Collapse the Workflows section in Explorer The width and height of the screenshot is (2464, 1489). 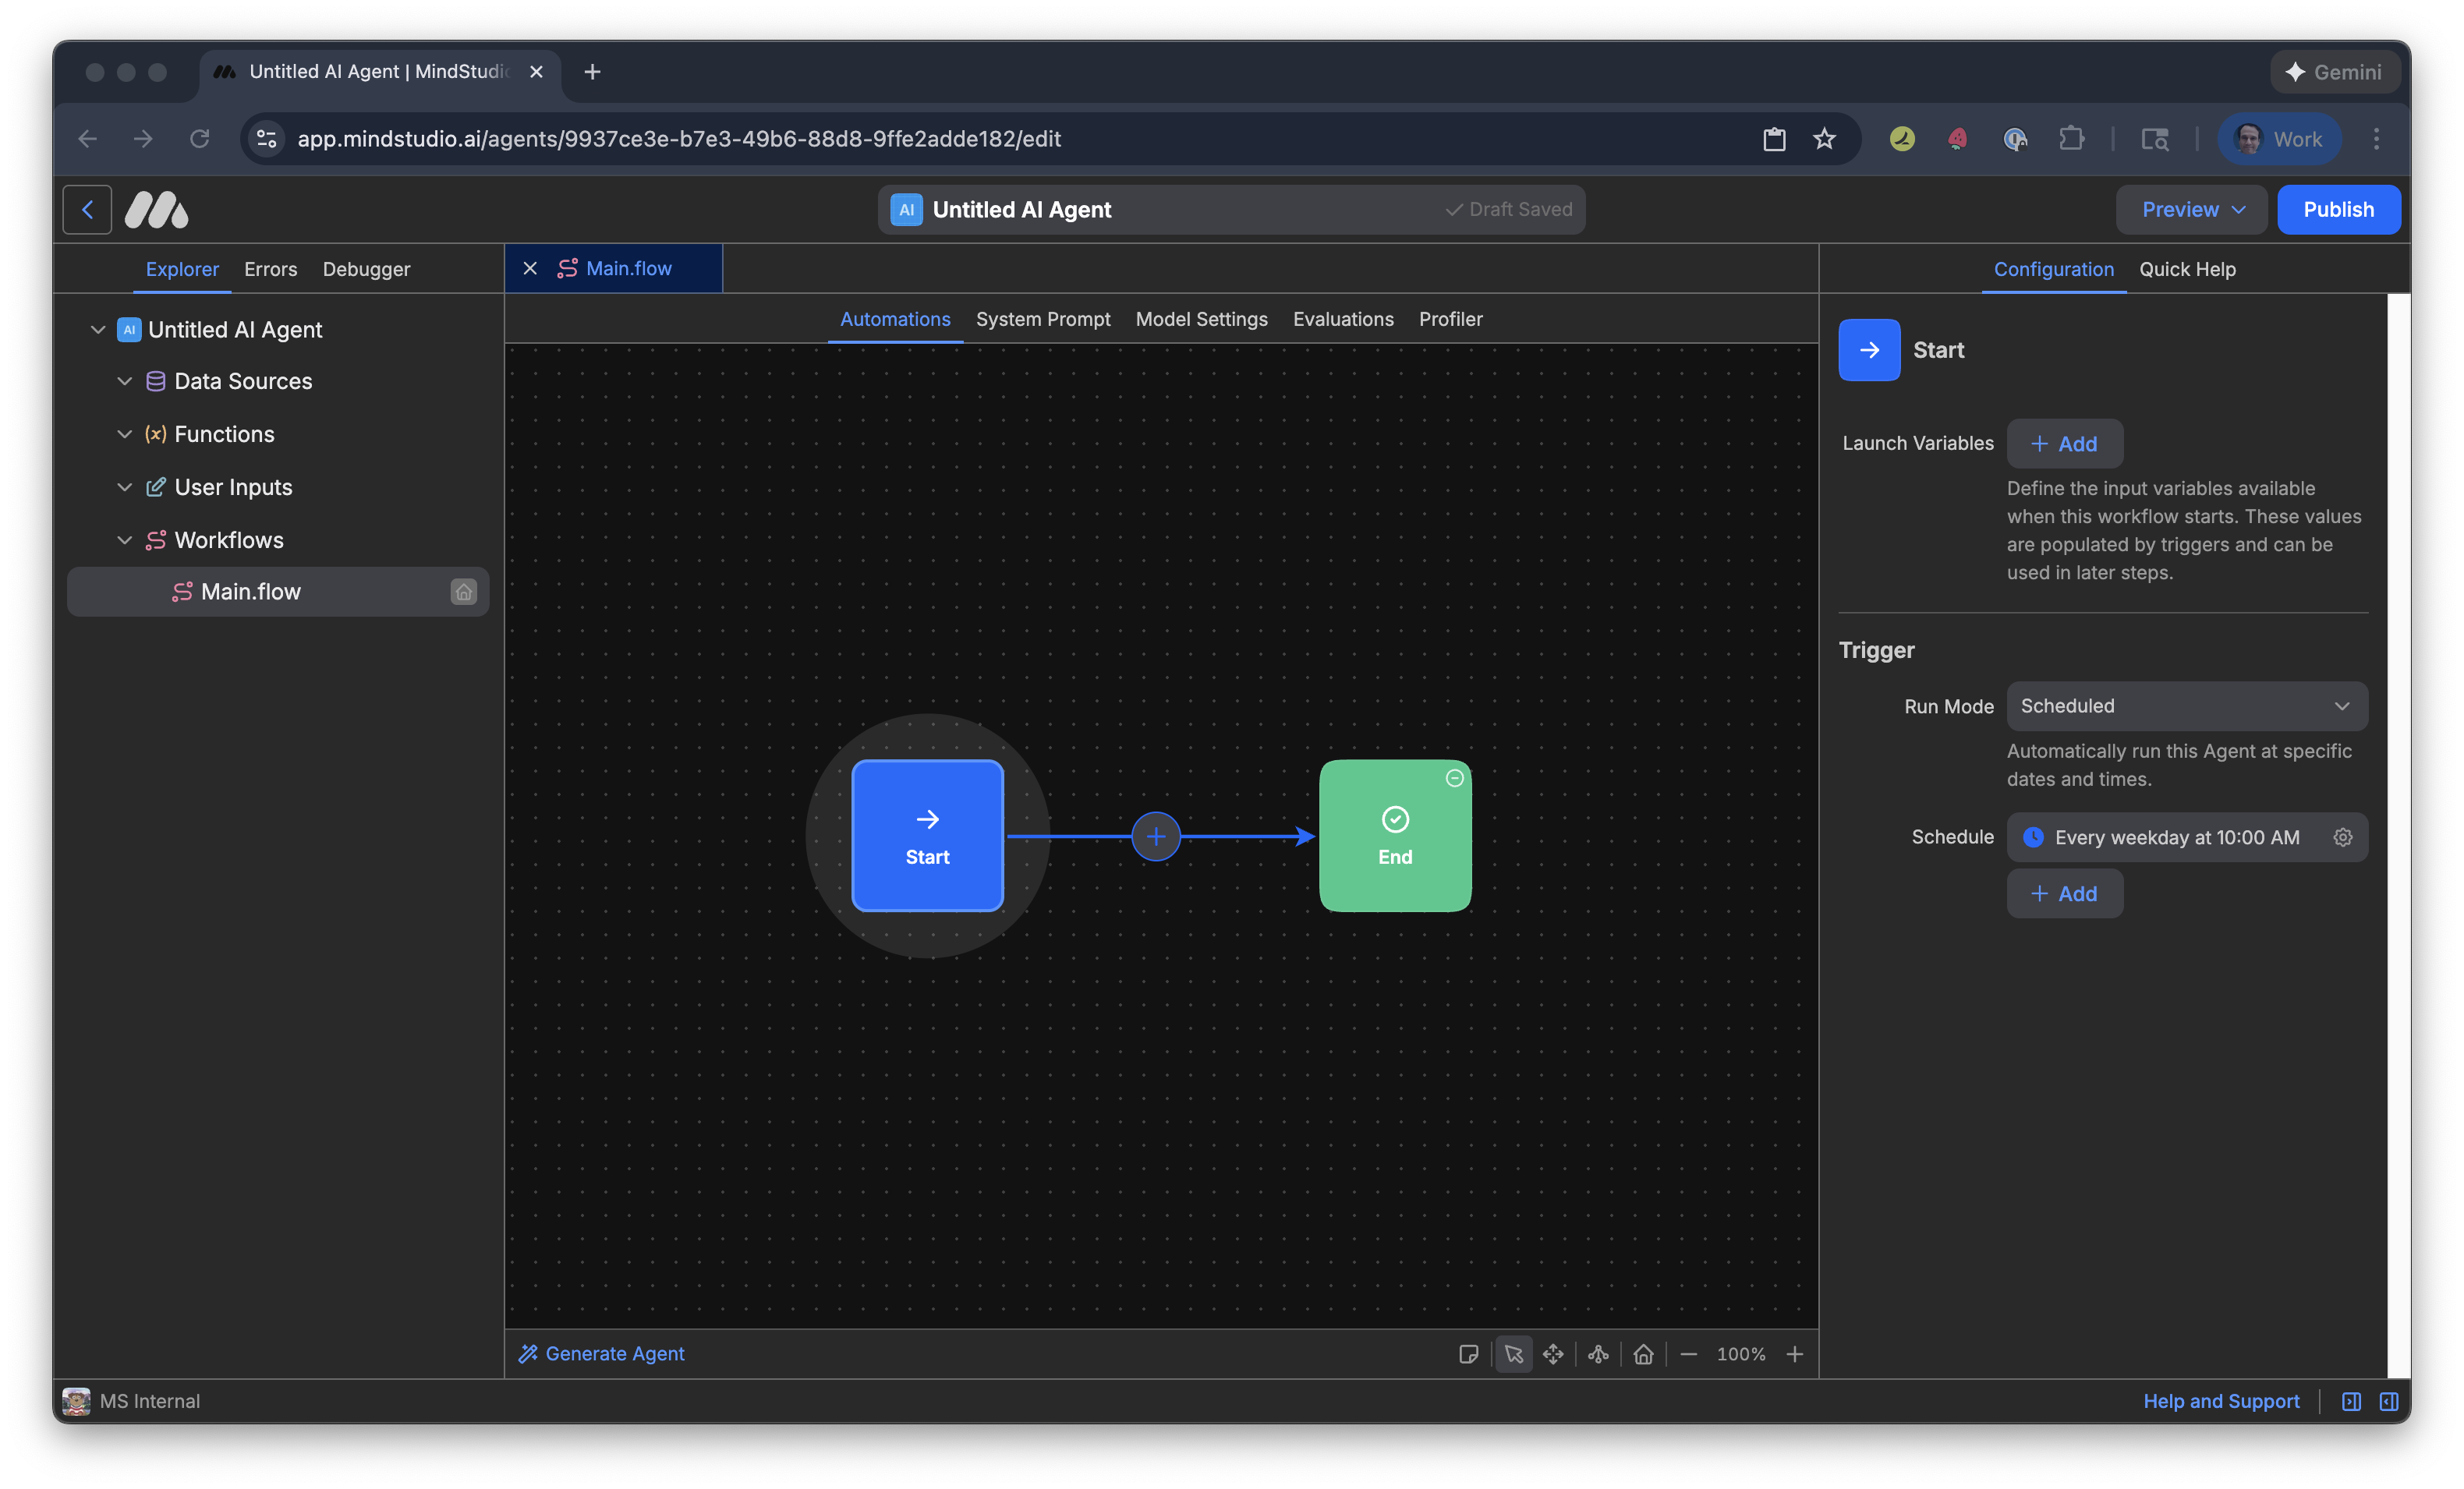click(x=125, y=540)
